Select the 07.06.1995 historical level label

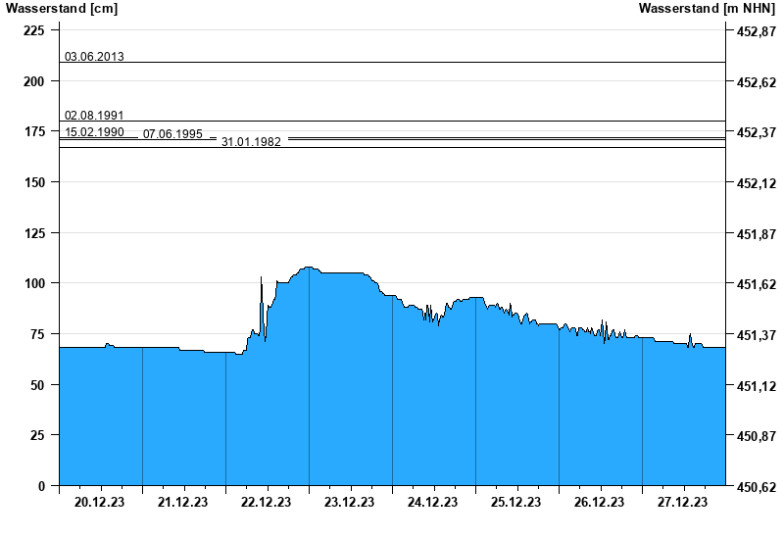[172, 134]
